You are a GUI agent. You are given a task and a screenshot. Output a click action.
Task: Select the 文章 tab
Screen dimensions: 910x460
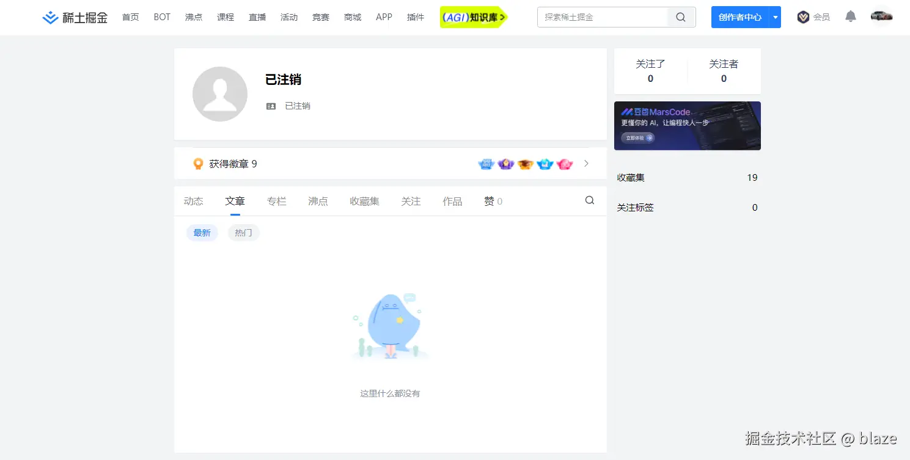tap(235, 200)
